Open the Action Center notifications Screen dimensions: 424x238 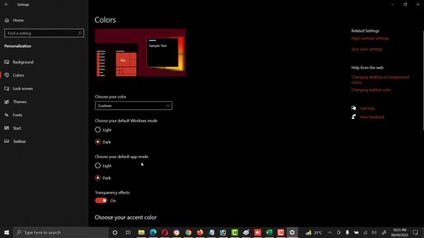tap(415, 232)
